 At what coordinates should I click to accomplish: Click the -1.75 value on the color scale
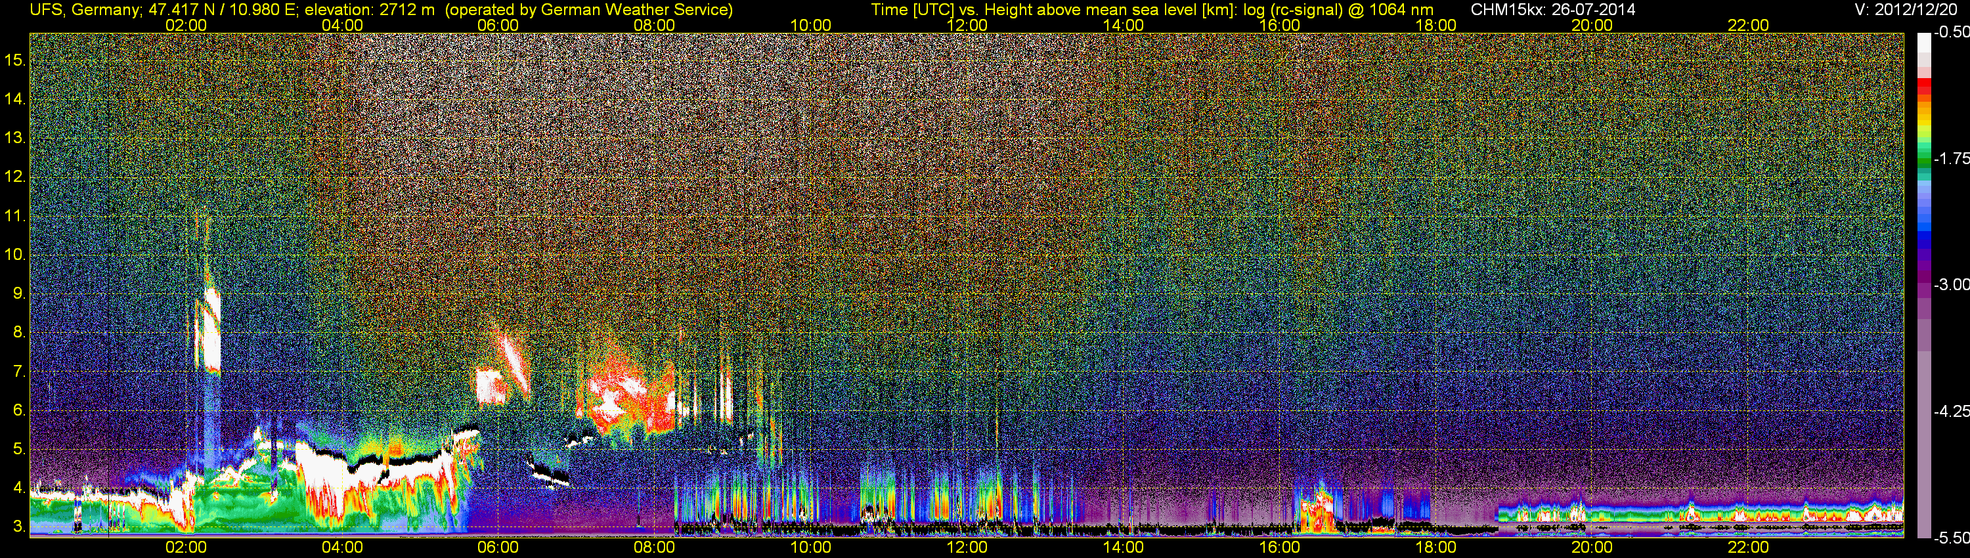(1951, 159)
